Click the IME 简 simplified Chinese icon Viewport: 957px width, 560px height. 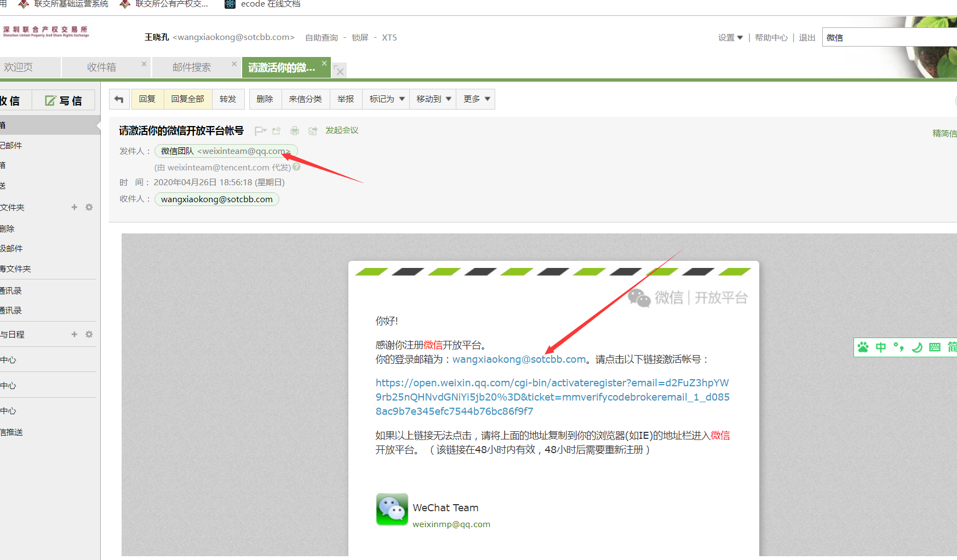[x=953, y=347]
